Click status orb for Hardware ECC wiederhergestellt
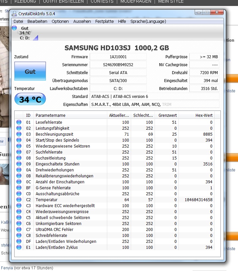This screenshot has width=238, height=271. click(19, 206)
